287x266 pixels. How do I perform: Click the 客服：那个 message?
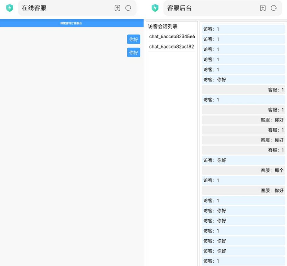point(244,170)
